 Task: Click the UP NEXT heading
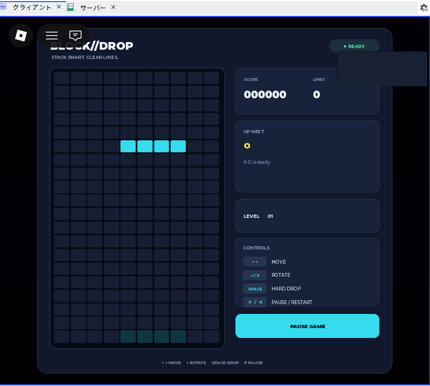pos(254,132)
